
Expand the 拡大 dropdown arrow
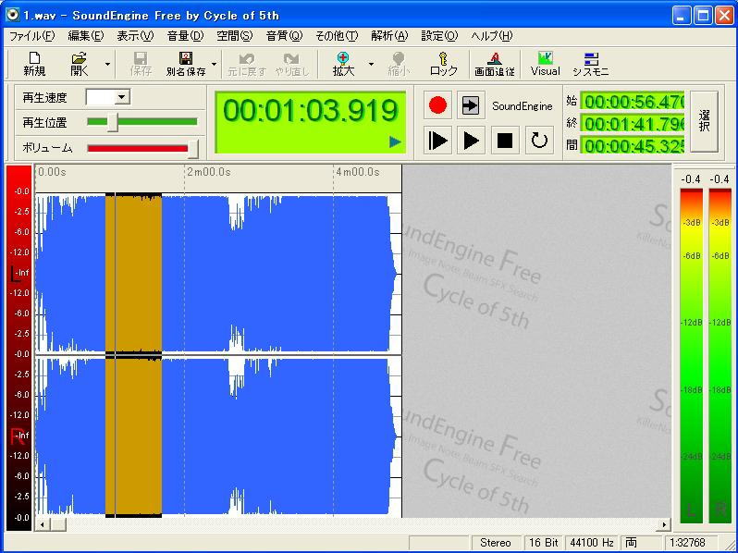click(x=371, y=64)
